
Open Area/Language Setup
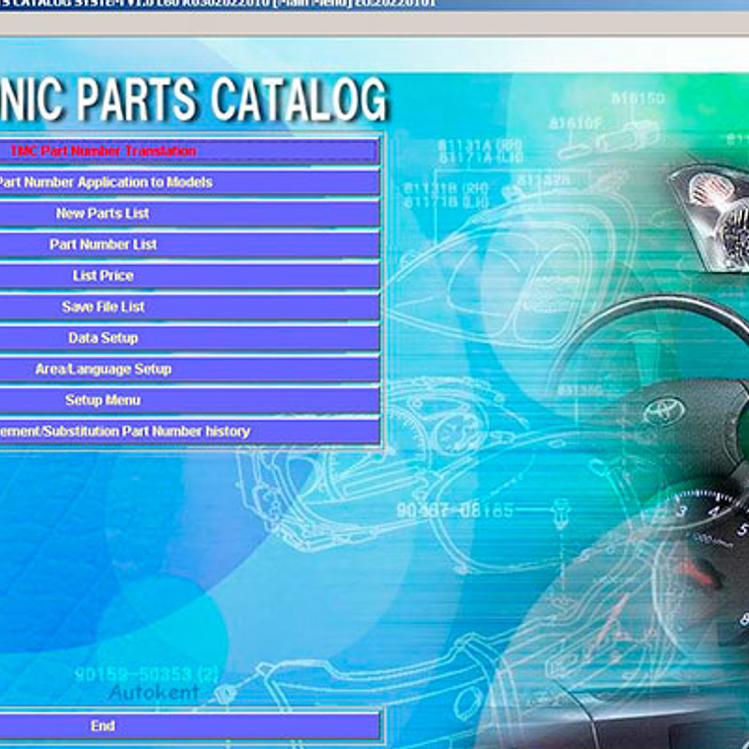click(189, 369)
